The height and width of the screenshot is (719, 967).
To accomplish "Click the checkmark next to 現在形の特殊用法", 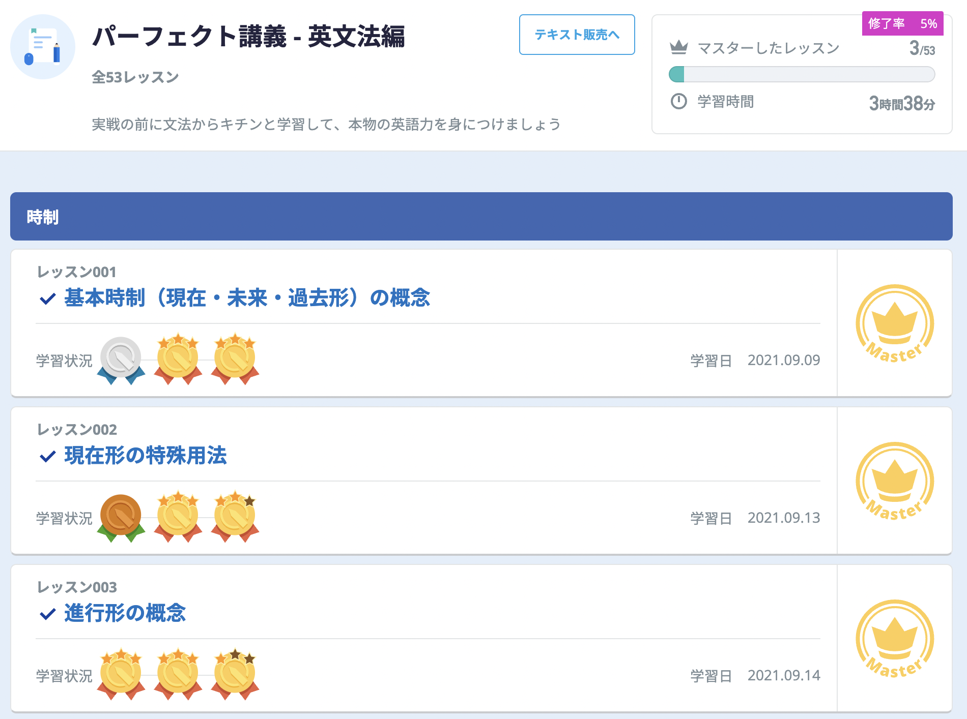I will tap(47, 456).
